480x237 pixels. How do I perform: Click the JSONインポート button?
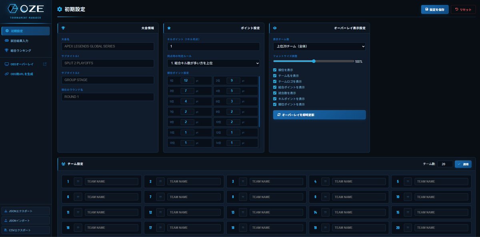(26, 220)
